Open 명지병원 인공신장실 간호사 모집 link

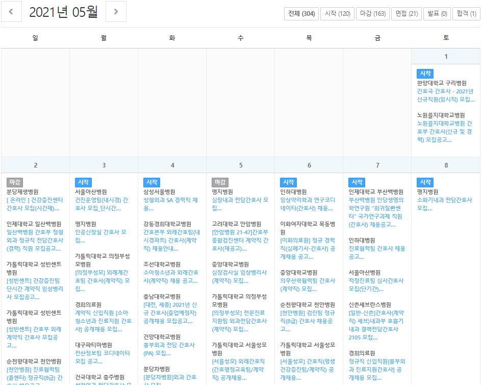[x=101, y=236]
